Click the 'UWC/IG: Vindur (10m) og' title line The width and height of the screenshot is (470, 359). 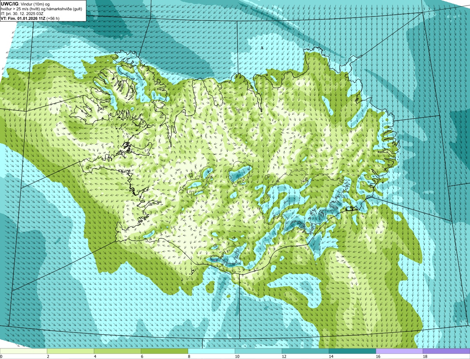(25, 4)
